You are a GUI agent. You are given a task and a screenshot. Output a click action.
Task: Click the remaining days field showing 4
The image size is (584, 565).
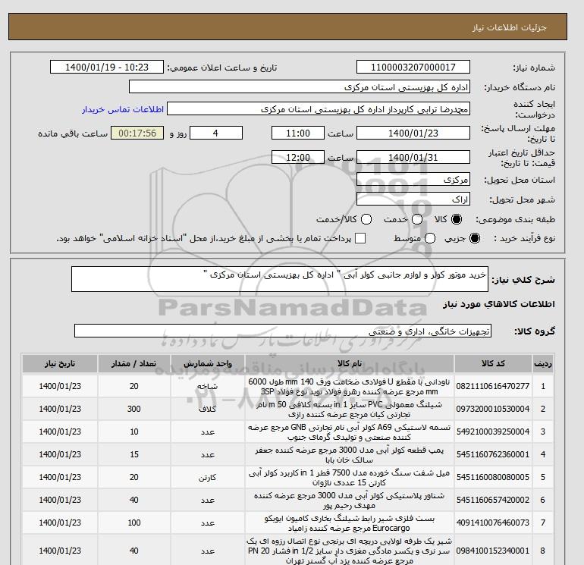click(216, 133)
